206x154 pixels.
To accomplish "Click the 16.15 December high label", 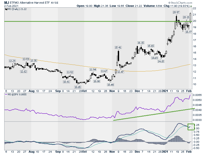I will [x=141, y=43].
